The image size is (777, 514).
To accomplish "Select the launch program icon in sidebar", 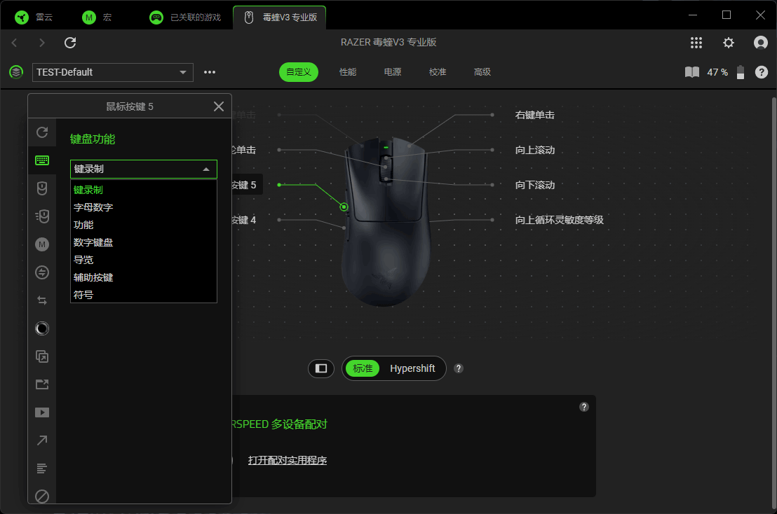I will pos(42,384).
